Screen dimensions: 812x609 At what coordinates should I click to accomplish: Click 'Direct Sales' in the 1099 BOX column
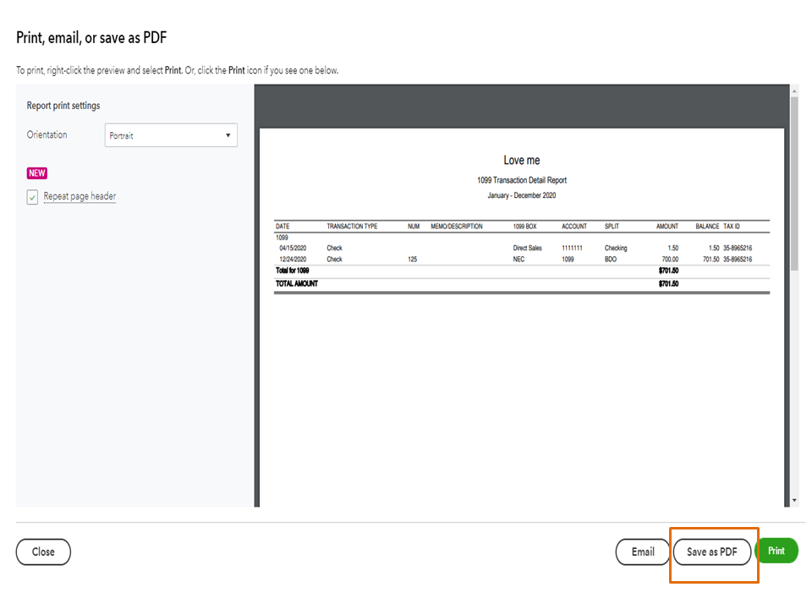click(527, 248)
